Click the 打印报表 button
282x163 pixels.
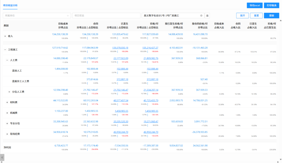tap(272, 5)
